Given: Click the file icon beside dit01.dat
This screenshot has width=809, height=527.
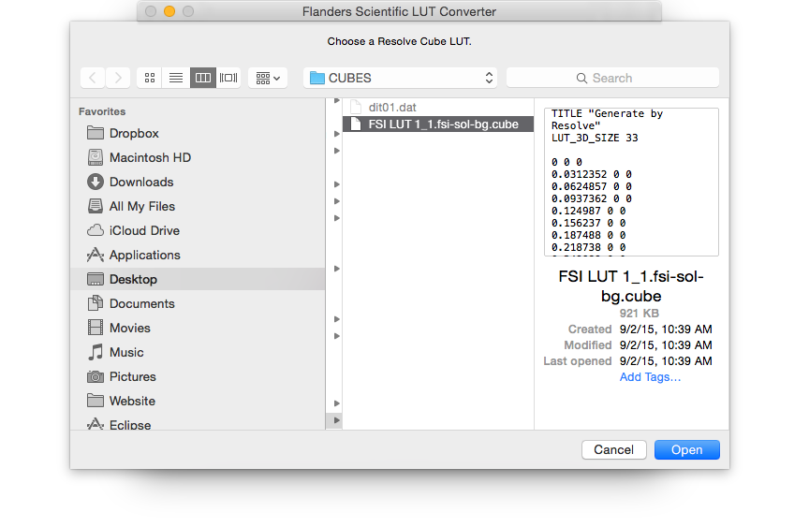Looking at the screenshot, I should [356, 108].
